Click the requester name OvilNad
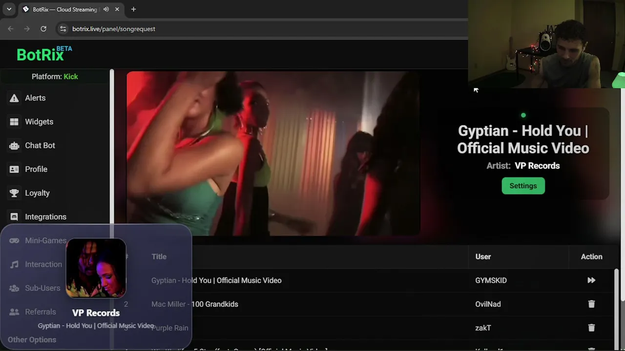The image size is (625, 351). pyautogui.click(x=488, y=304)
